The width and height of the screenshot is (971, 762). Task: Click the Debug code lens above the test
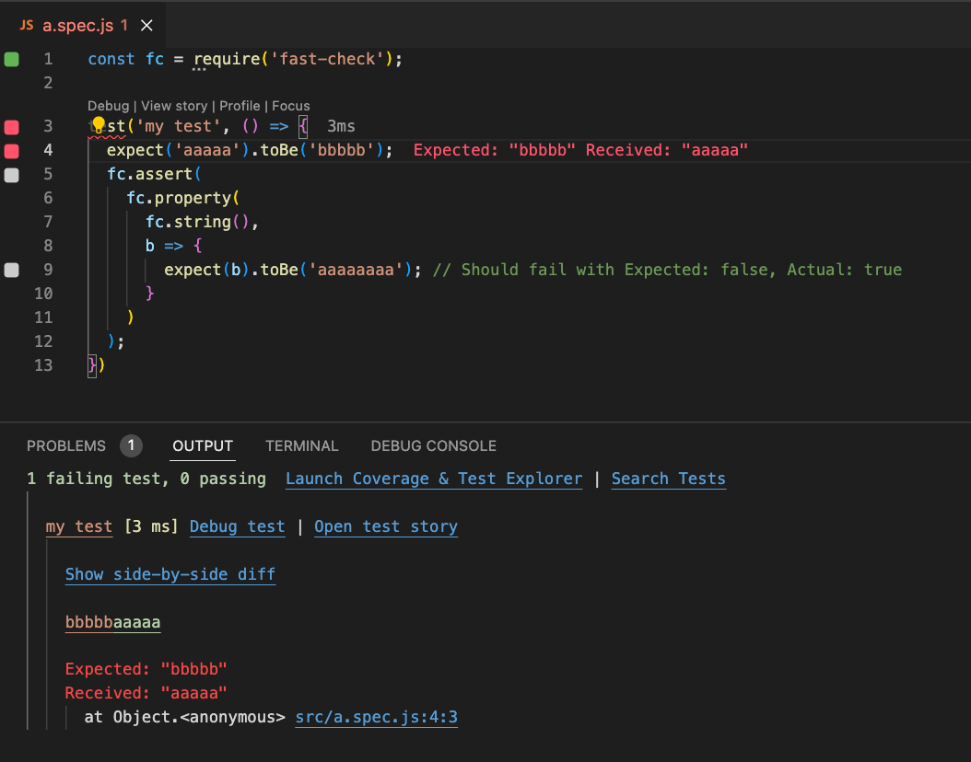pyautogui.click(x=109, y=106)
